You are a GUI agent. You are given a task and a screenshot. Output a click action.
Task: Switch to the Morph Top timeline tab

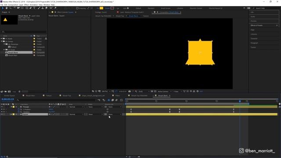(x=67, y=96)
